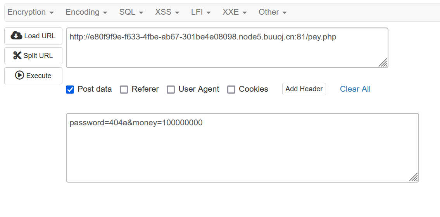Open the XSS menu
The image size is (440, 217).
[167, 12]
